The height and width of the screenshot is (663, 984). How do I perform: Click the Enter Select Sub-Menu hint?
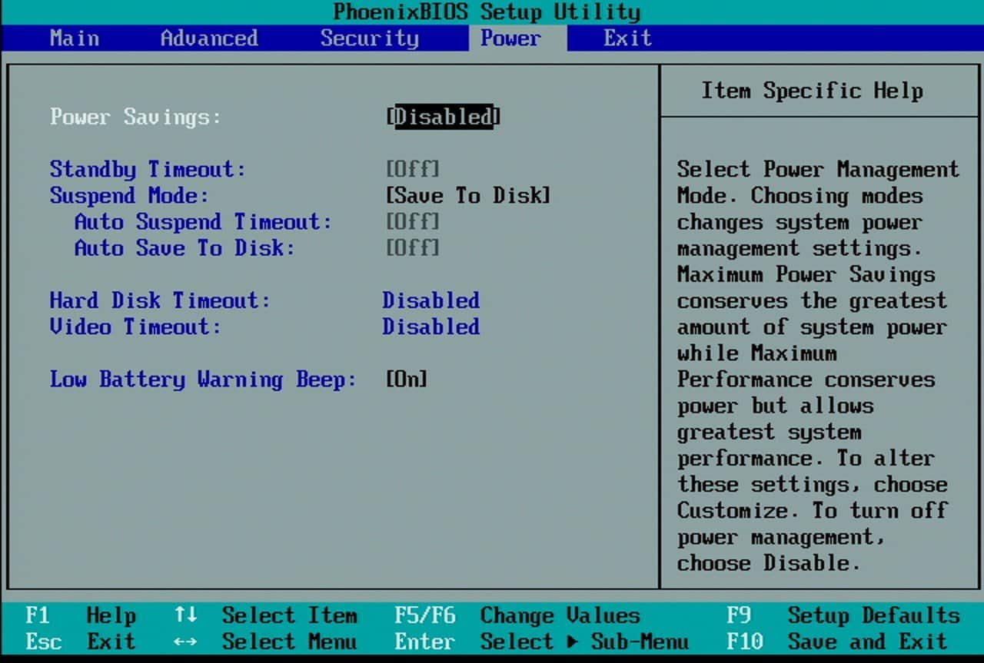(x=542, y=641)
